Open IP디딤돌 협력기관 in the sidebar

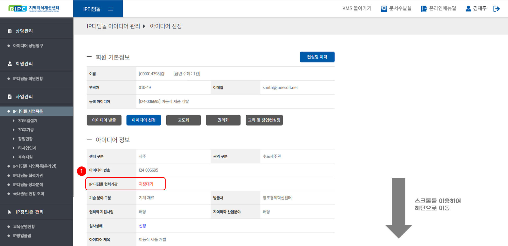click(x=28, y=176)
